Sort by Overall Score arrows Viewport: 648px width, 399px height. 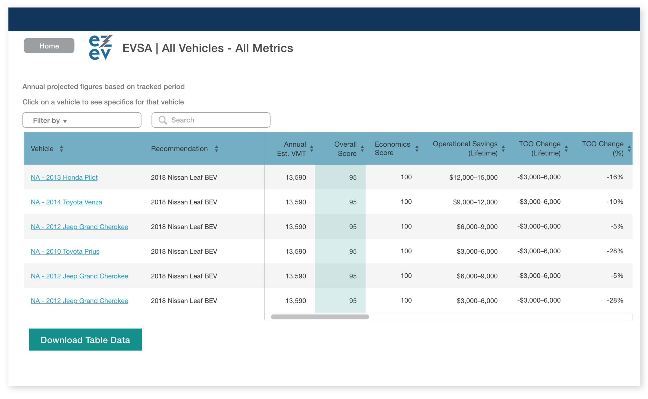click(362, 148)
